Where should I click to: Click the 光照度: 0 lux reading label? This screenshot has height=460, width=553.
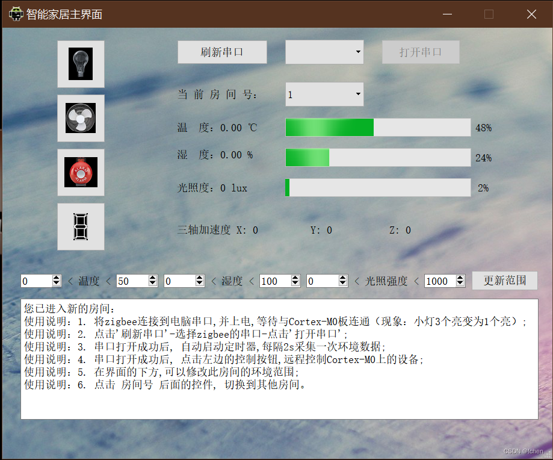212,188
